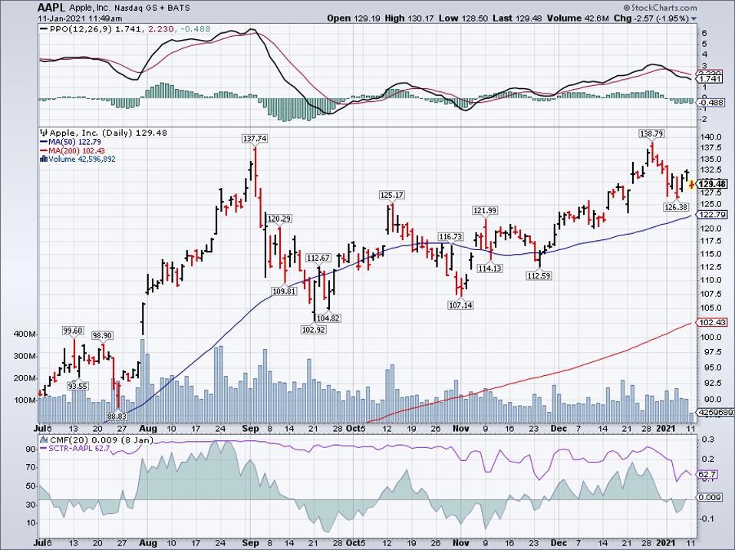Click the CMF area icon in the bottom panel
The image size is (735, 550).
(44, 440)
